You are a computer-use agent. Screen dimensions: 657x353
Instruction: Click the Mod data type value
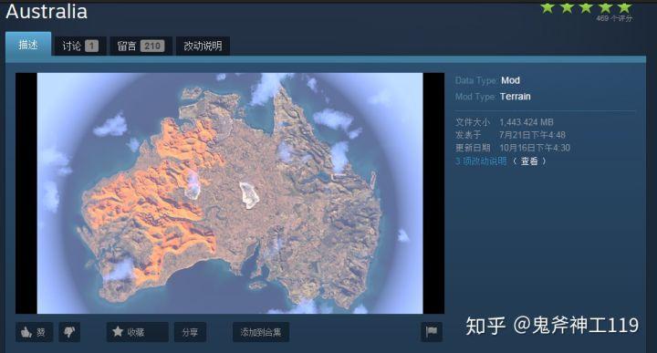pos(510,80)
